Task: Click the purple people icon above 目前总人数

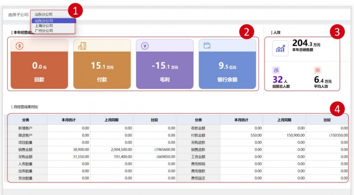Action: (x=277, y=70)
